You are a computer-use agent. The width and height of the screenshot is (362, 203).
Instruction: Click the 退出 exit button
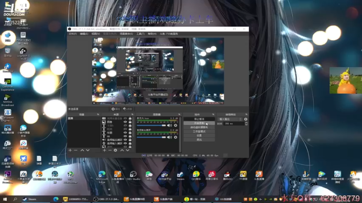[x=199, y=140]
